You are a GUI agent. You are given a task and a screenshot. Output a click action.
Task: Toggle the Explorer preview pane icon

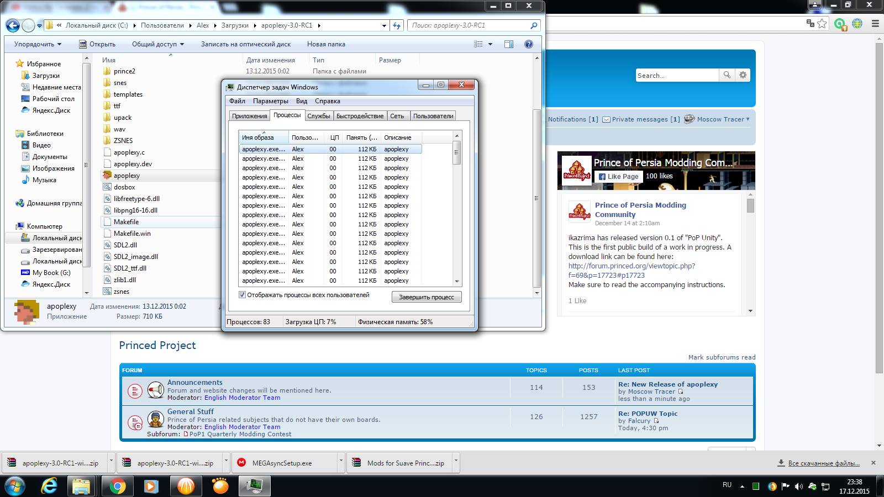509,44
